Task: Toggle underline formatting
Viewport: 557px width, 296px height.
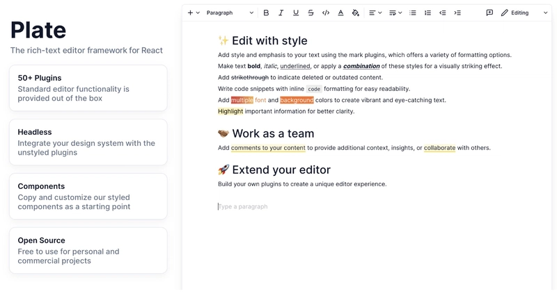Action: (x=296, y=13)
